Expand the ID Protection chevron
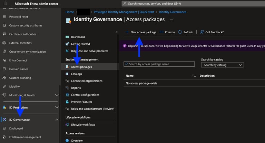Image resolution: width=265 pixels, height=143 pixels. (57, 107)
